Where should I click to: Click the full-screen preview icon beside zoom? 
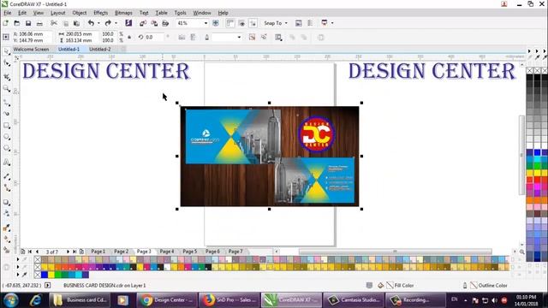click(x=216, y=23)
